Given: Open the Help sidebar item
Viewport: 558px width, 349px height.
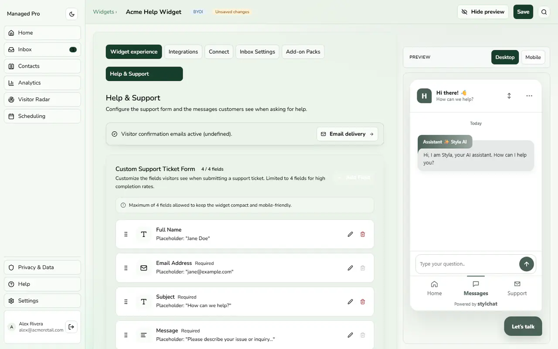Looking at the screenshot, I should tap(42, 284).
